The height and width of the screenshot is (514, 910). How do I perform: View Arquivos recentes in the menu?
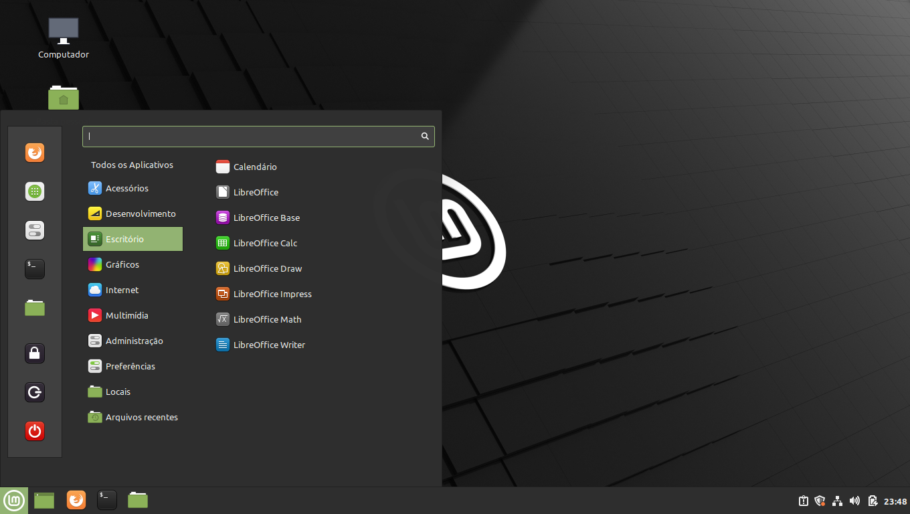(x=132, y=418)
